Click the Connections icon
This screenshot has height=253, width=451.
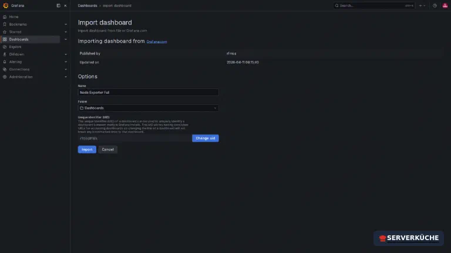pos(5,69)
